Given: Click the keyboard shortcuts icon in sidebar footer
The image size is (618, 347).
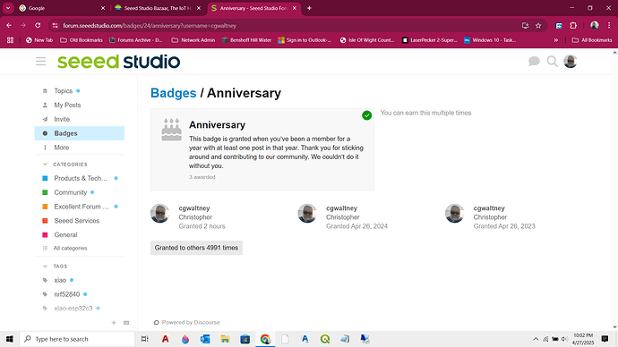Looking at the screenshot, I should (126, 323).
